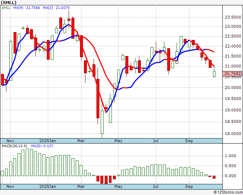Image resolution: width=243 pixels, height=195 pixels.
Task: Click the 21.5000 price axis label
Action: (x=233, y=56)
